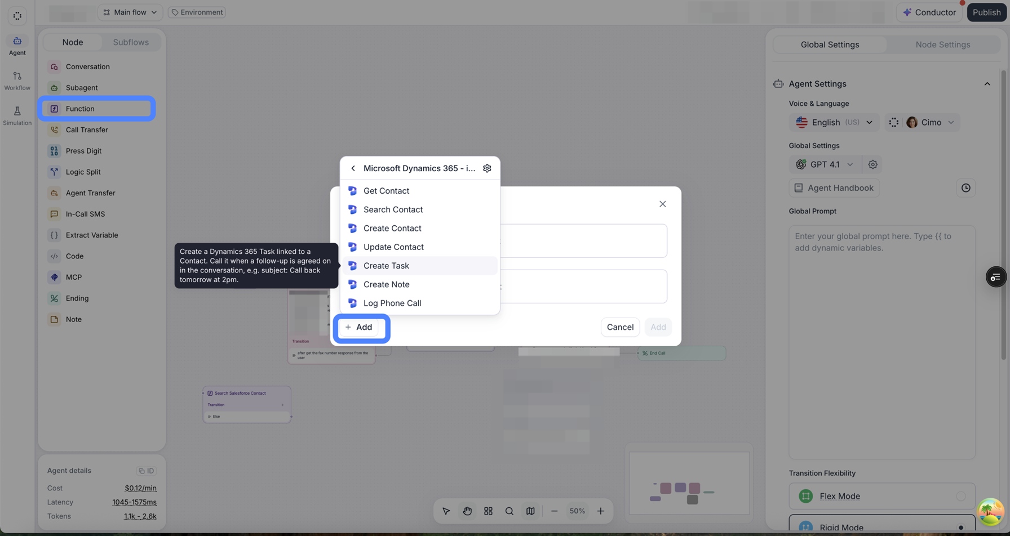Click the canvas minimap thumbnail

point(689,483)
